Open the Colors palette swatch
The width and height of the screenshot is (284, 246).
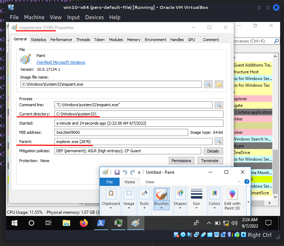coord(214,193)
